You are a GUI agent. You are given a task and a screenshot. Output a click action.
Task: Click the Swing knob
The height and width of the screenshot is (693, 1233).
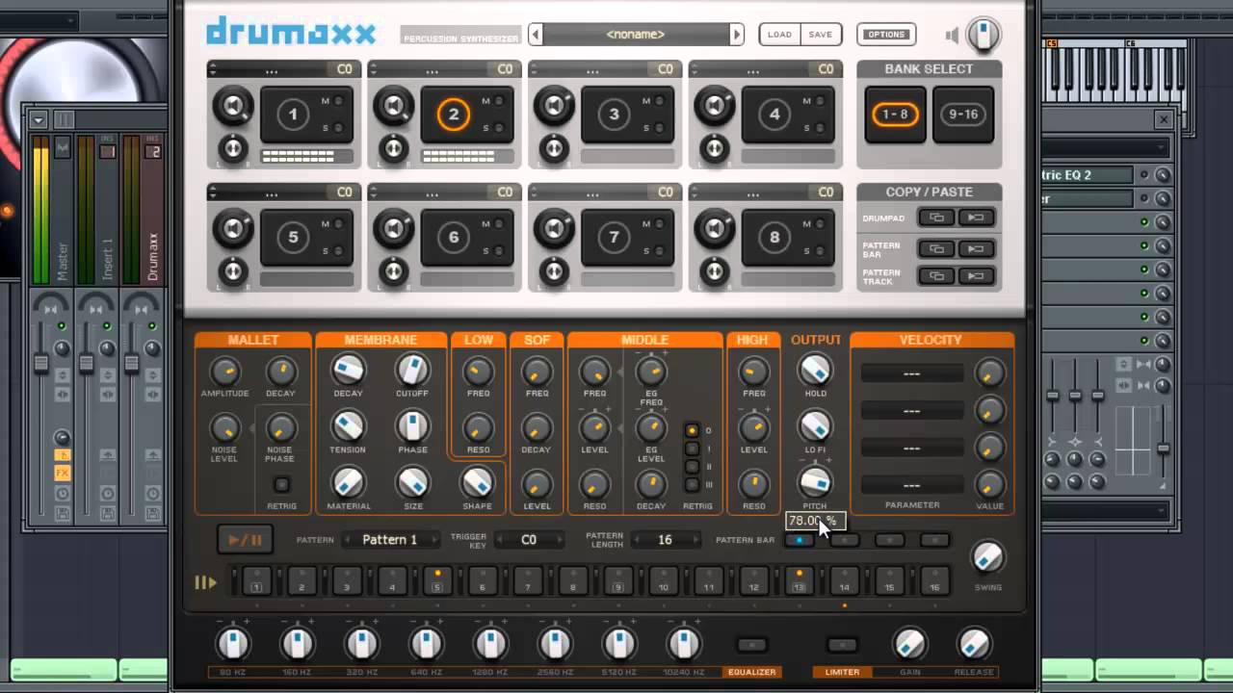(x=987, y=558)
